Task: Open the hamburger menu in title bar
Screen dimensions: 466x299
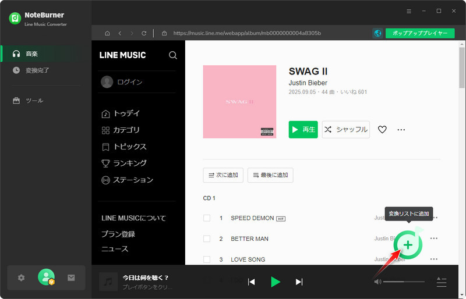Action: point(409,11)
